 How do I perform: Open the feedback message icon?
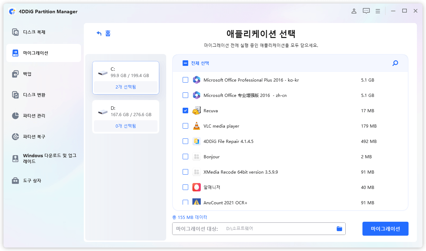[366, 11]
